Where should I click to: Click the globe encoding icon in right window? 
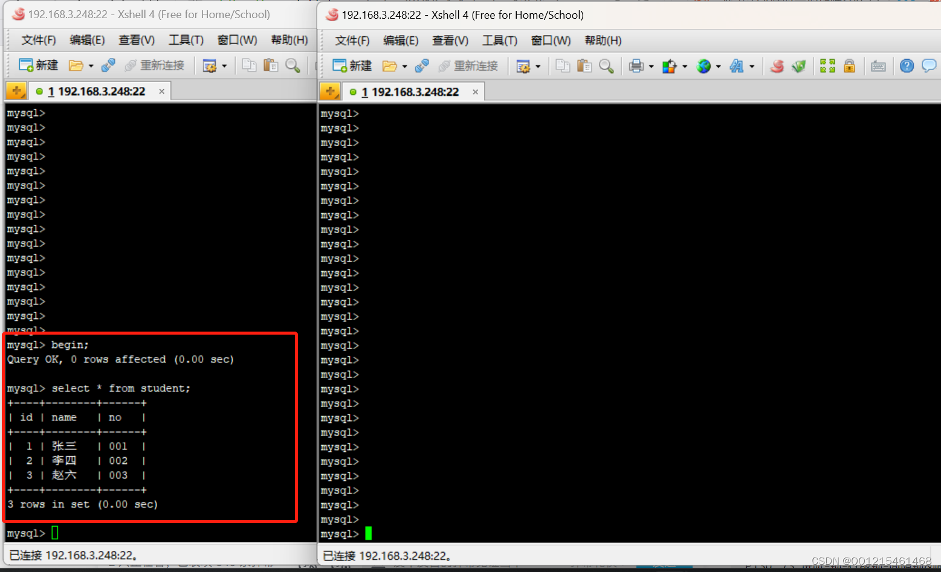(703, 66)
